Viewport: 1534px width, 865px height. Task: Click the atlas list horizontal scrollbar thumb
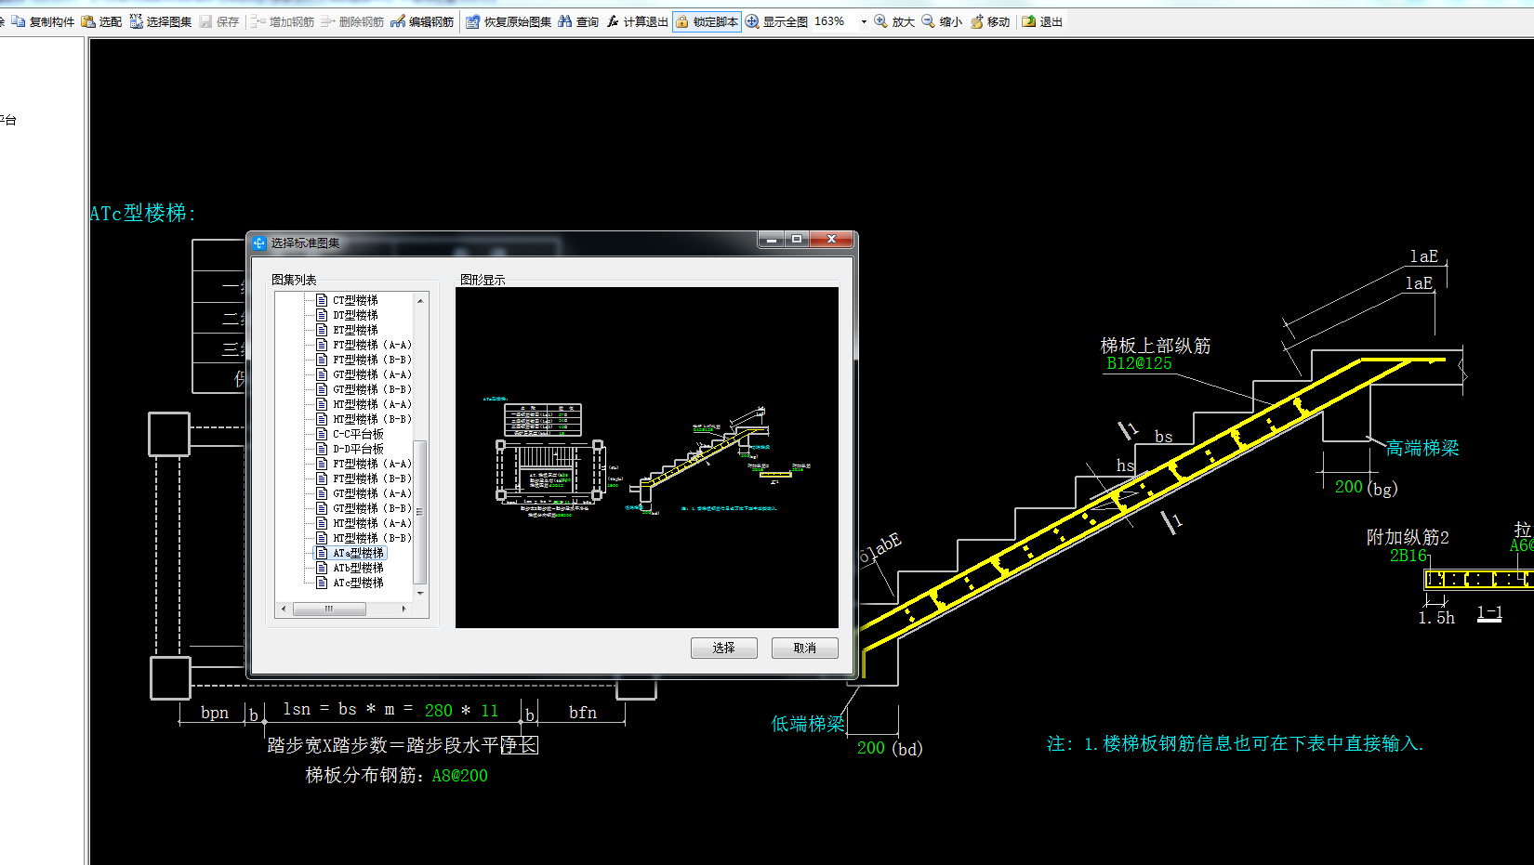329,609
